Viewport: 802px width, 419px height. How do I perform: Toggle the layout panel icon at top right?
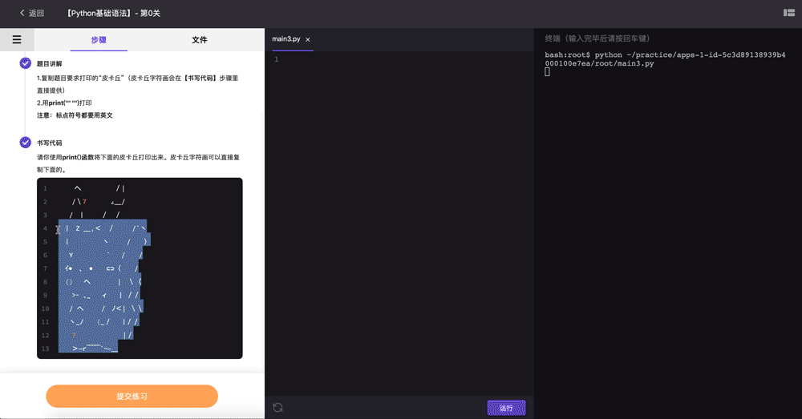[788, 13]
